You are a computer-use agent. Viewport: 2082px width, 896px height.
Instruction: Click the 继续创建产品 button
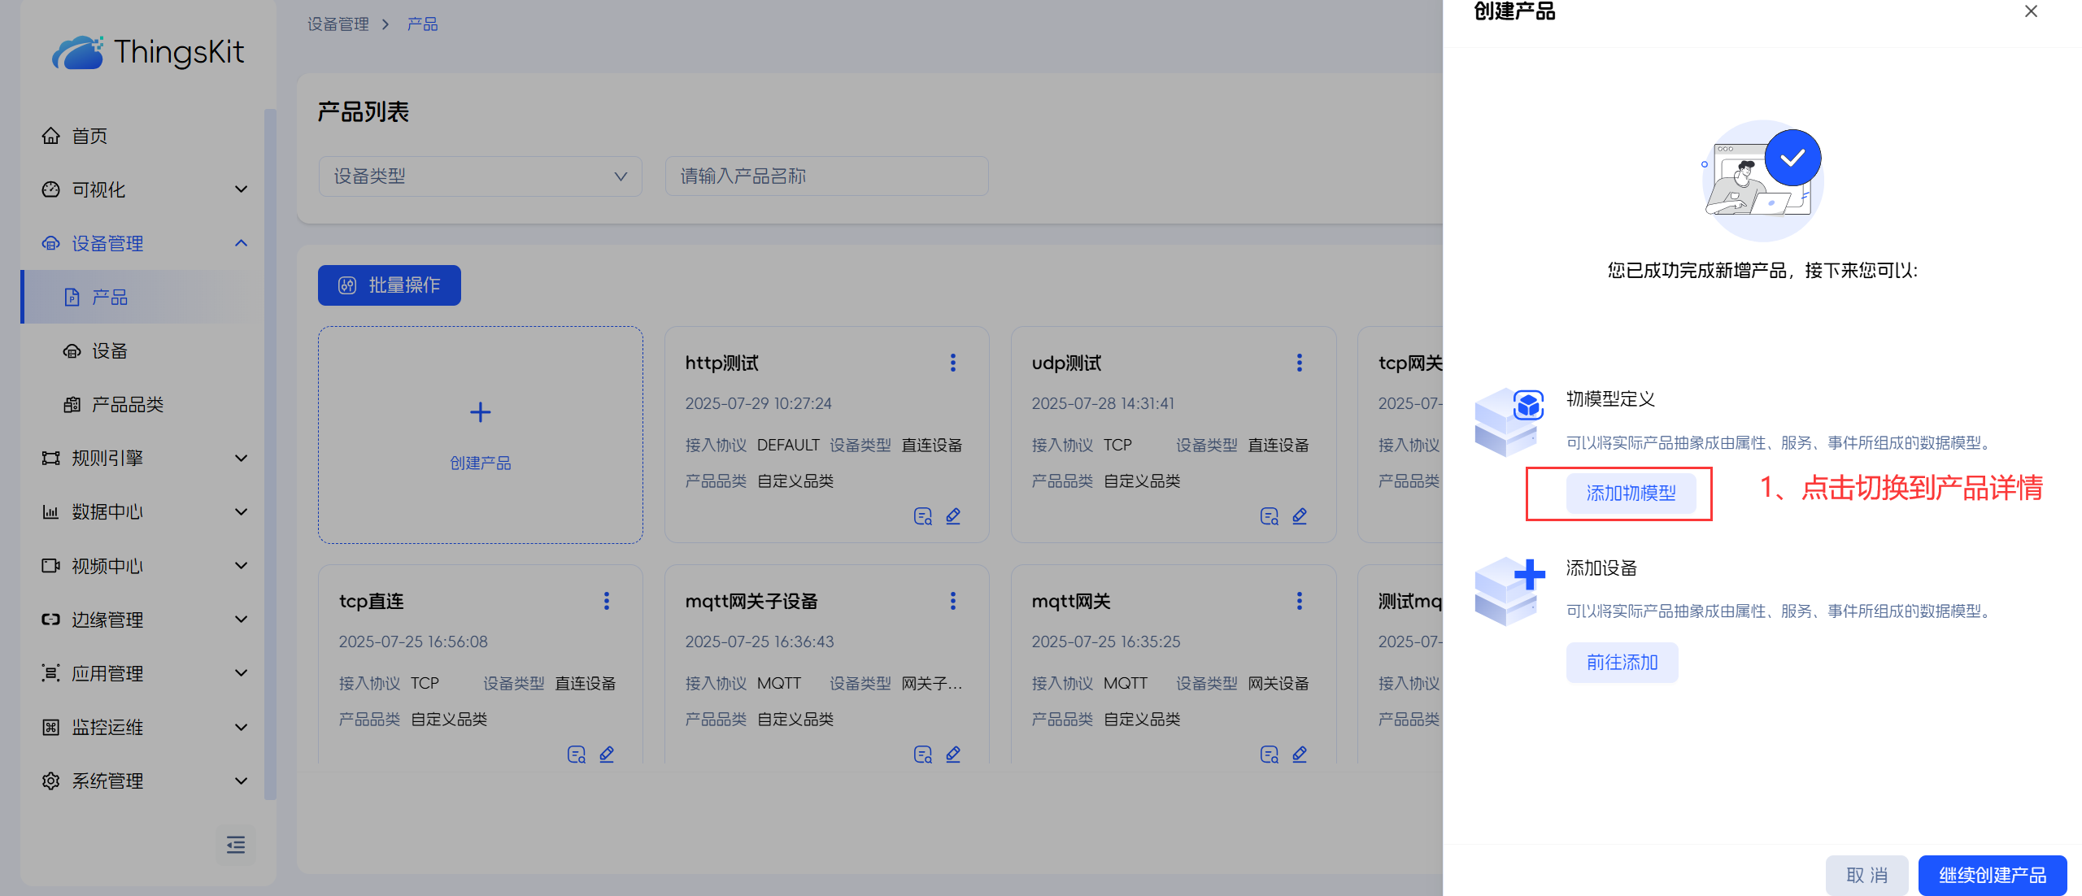(1992, 875)
